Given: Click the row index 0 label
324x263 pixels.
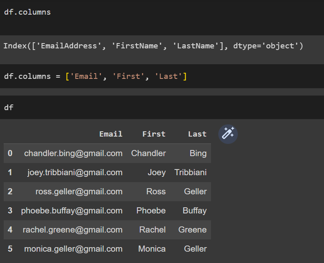Looking at the screenshot, I should click(x=10, y=153).
